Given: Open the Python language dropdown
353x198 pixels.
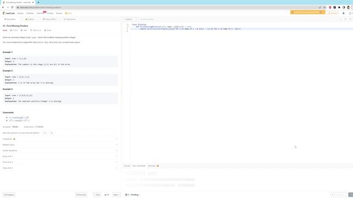Looking at the screenshot, I should click(x=131, y=19).
